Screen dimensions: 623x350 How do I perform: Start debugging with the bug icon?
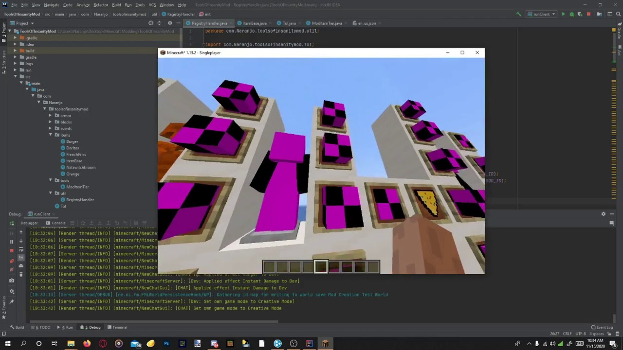(x=572, y=14)
